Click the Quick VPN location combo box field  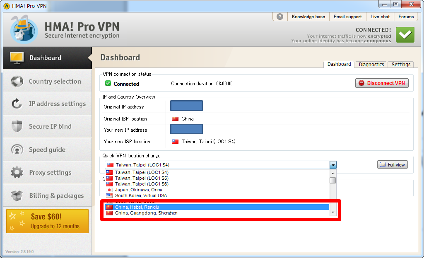click(x=217, y=165)
